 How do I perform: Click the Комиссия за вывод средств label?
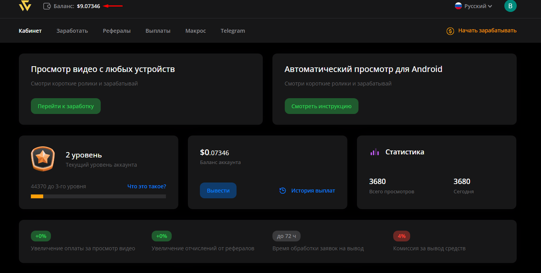(x=429, y=248)
